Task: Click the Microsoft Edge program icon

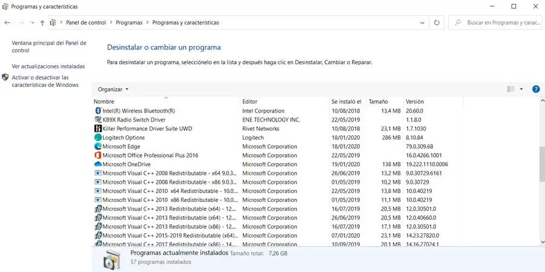Action: click(98, 146)
